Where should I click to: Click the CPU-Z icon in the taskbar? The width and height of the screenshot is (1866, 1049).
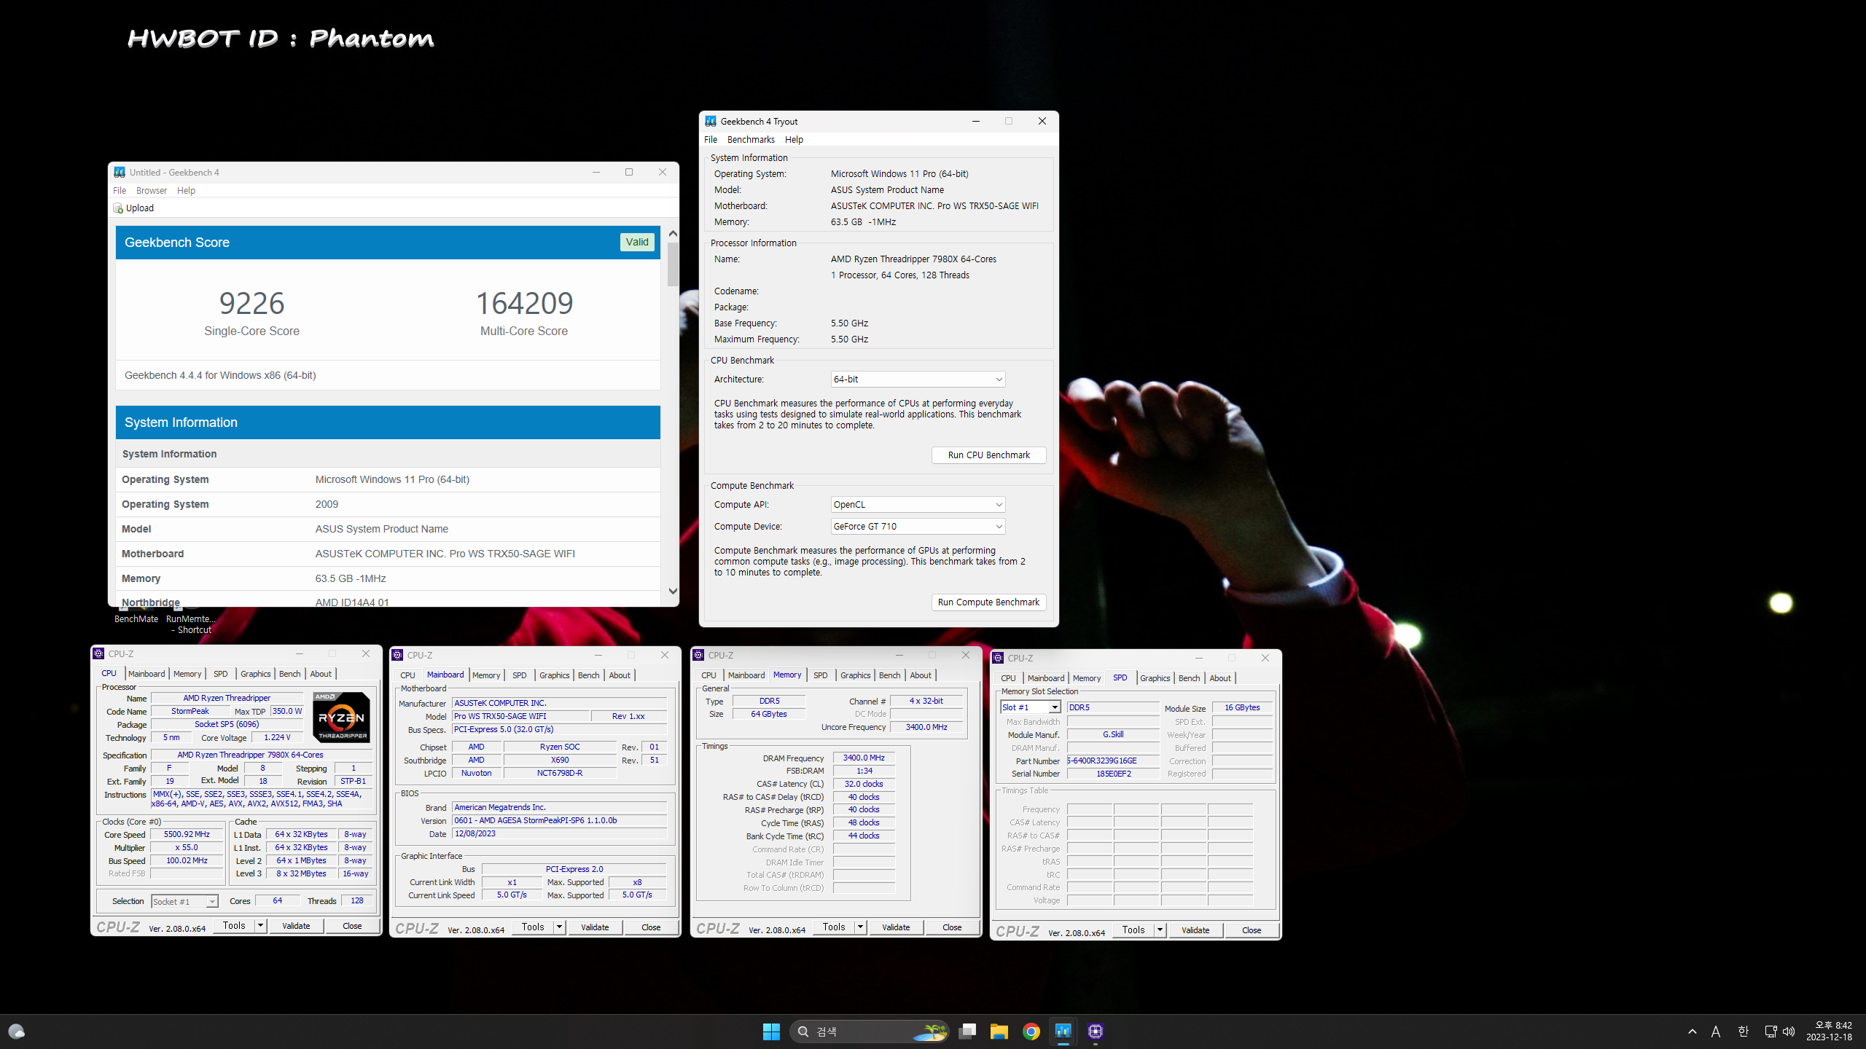click(x=1095, y=1031)
